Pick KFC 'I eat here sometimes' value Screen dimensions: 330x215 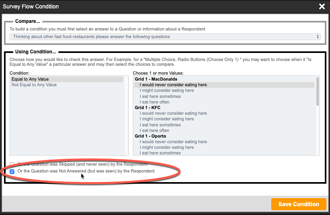pyautogui.click(x=160, y=125)
